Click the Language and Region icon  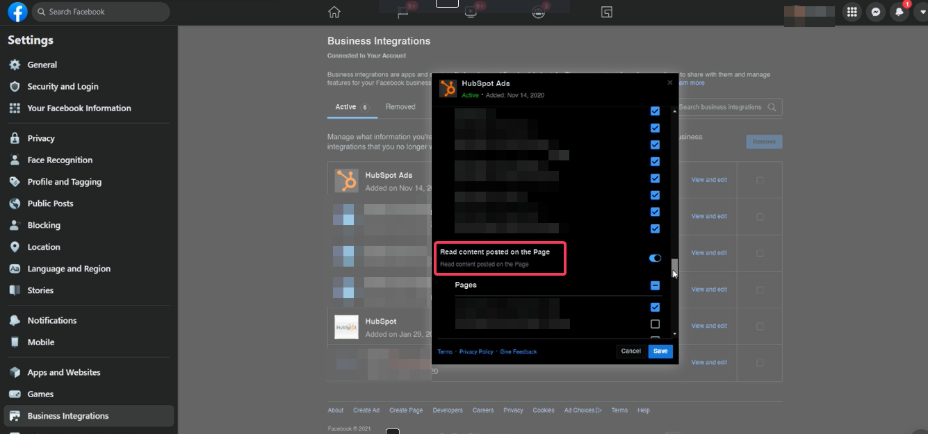(15, 269)
